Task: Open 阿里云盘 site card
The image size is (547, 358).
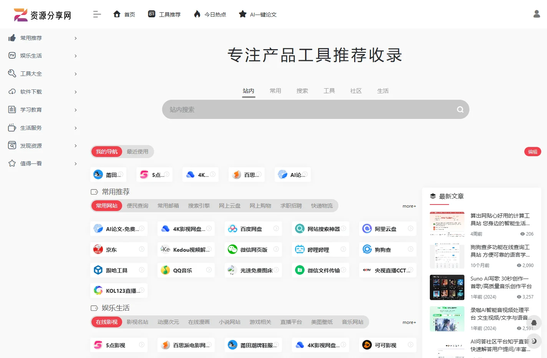Action: point(388,229)
